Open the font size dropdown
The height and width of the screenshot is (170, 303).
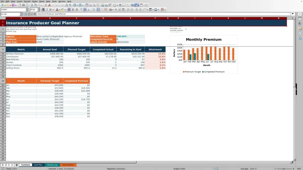click(38, 10)
